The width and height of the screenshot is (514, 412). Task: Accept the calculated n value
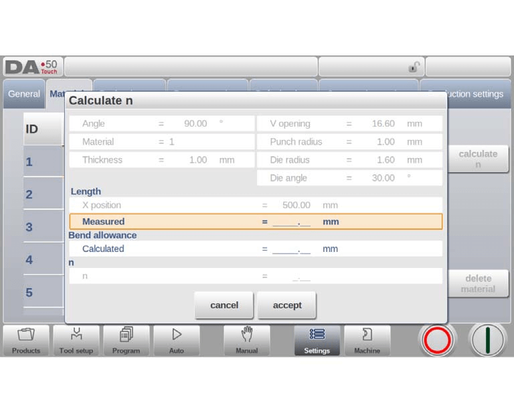point(287,305)
